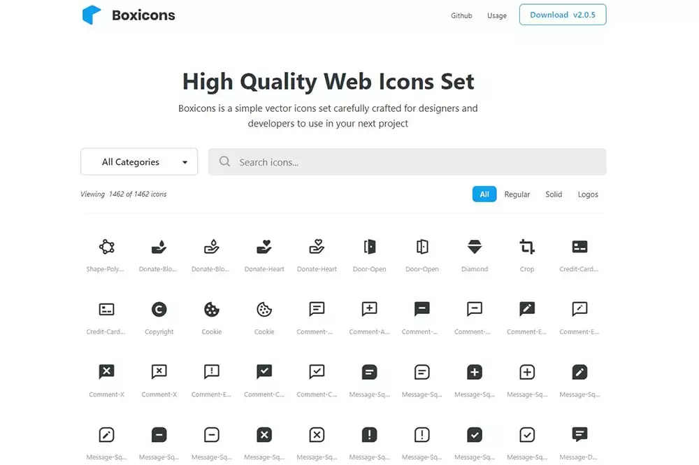The height and width of the screenshot is (465, 699).
Task: Click the Copyright icon
Action: click(159, 309)
